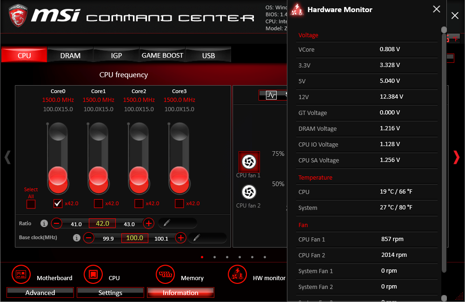Image resolution: width=465 pixels, height=302 pixels.
Task: Click the Base clock info icon
Action: 77,238
